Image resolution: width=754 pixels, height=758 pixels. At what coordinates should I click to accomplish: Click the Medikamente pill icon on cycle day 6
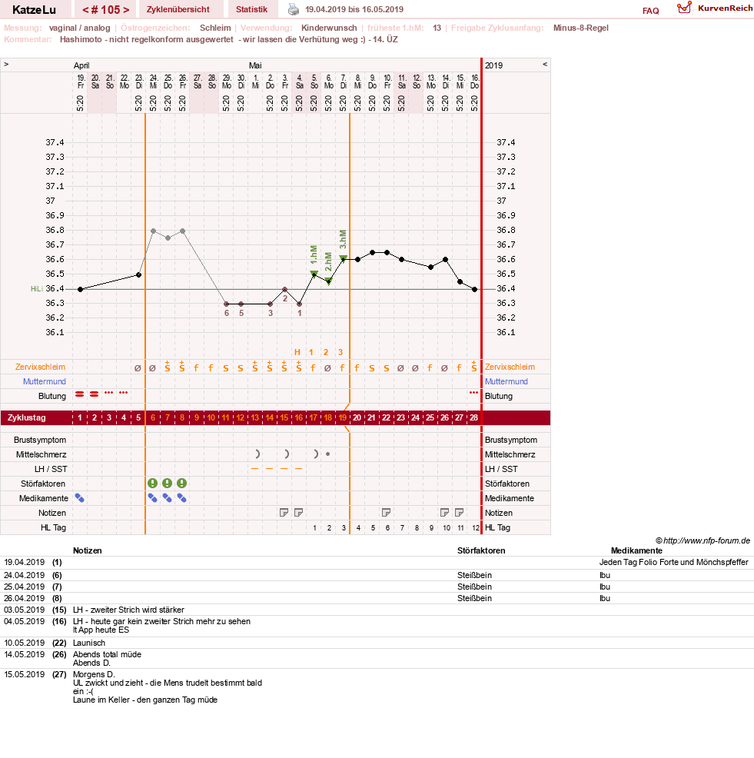[x=153, y=498]
